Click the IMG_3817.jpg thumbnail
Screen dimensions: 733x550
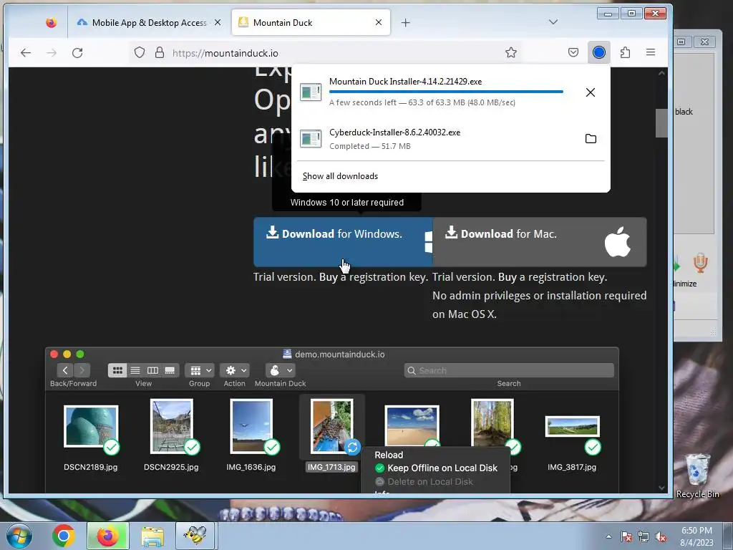[x=572, y=427]
